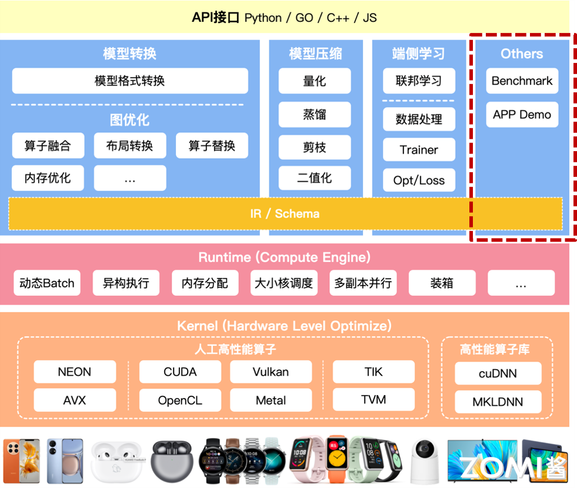577x488 pixels.
Task: Open the APP Demo entry
Action: [x=521, y=115]
